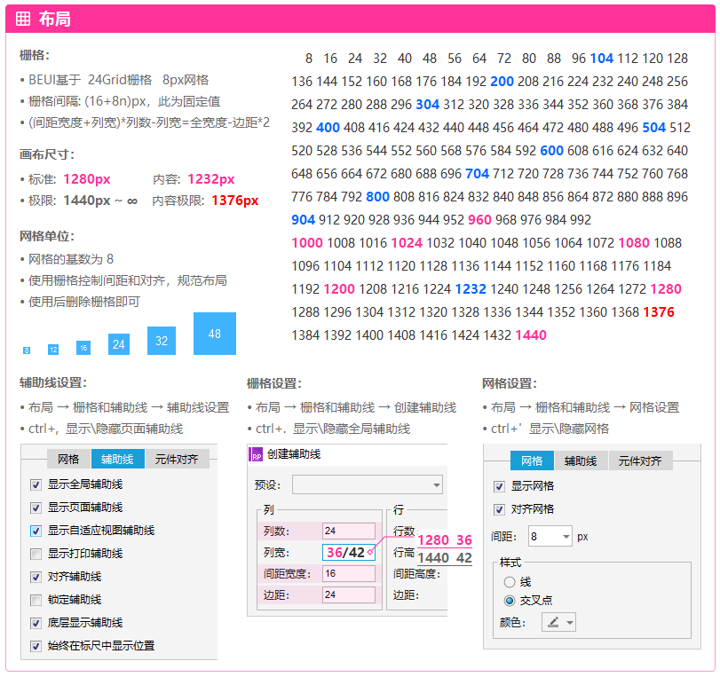Open the 预设 dropdown

(368, 484)
